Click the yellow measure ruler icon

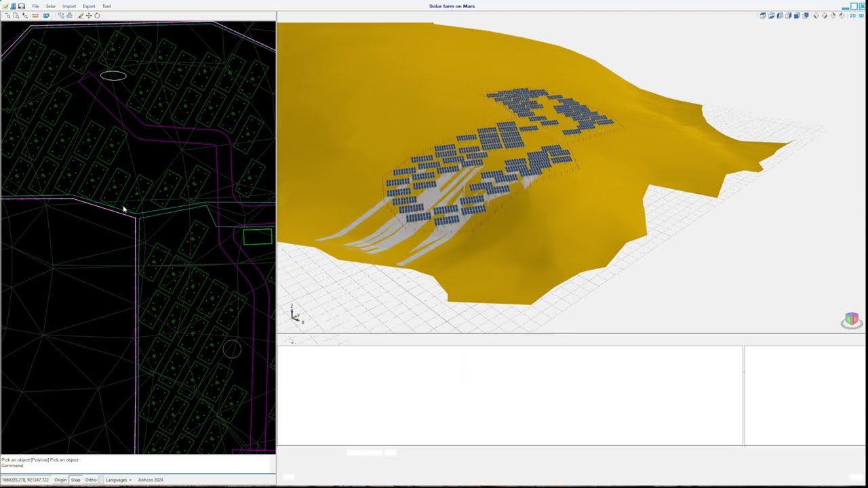coord(35,16)
